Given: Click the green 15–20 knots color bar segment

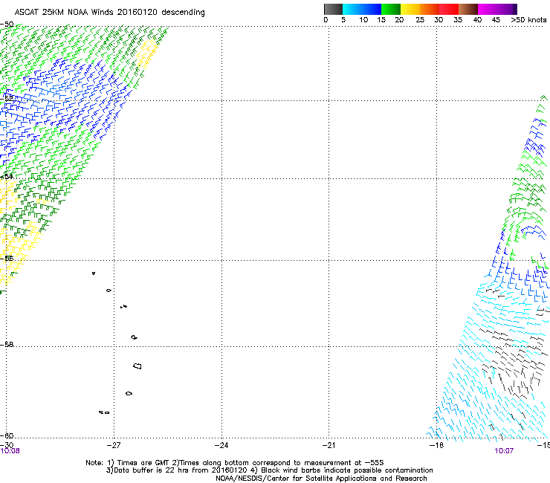Looking at the screenshot, I should pos(391,9).
